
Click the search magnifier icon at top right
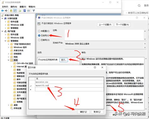point(139,6)
